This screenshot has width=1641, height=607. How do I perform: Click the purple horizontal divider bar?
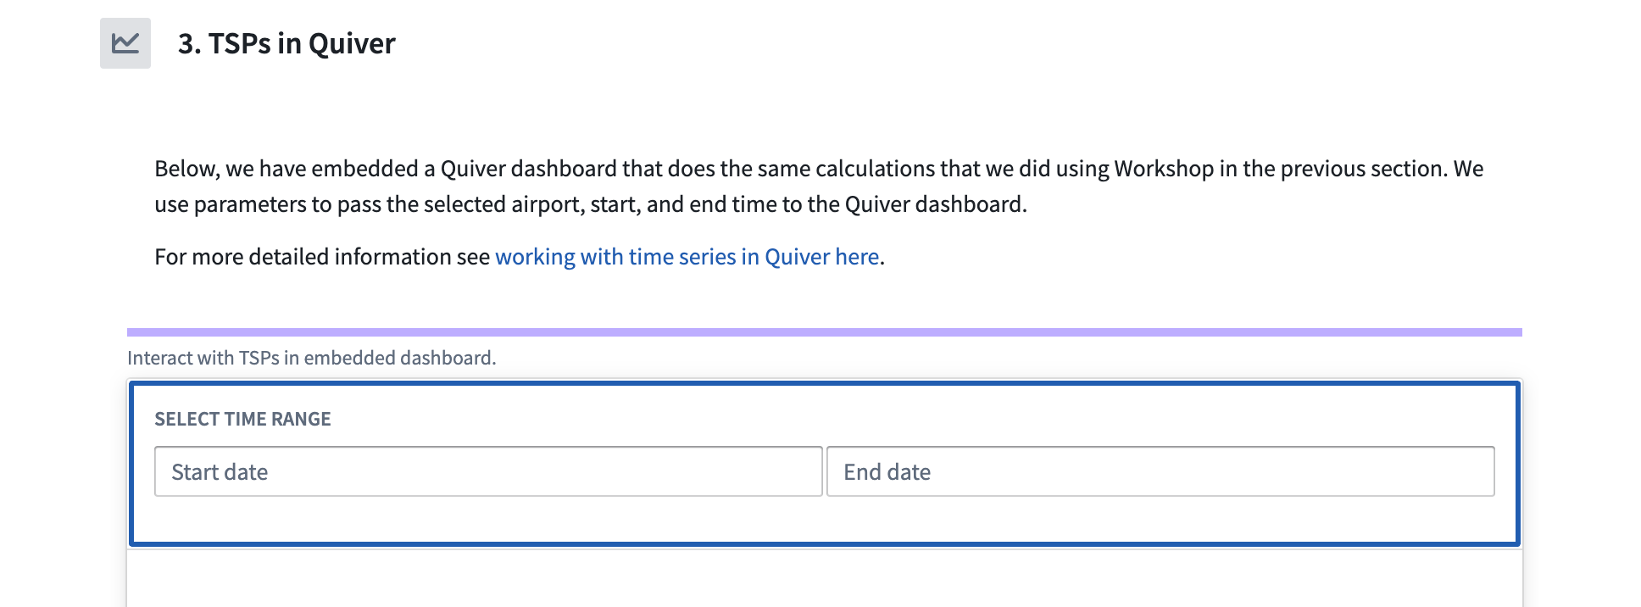(824, 332)
